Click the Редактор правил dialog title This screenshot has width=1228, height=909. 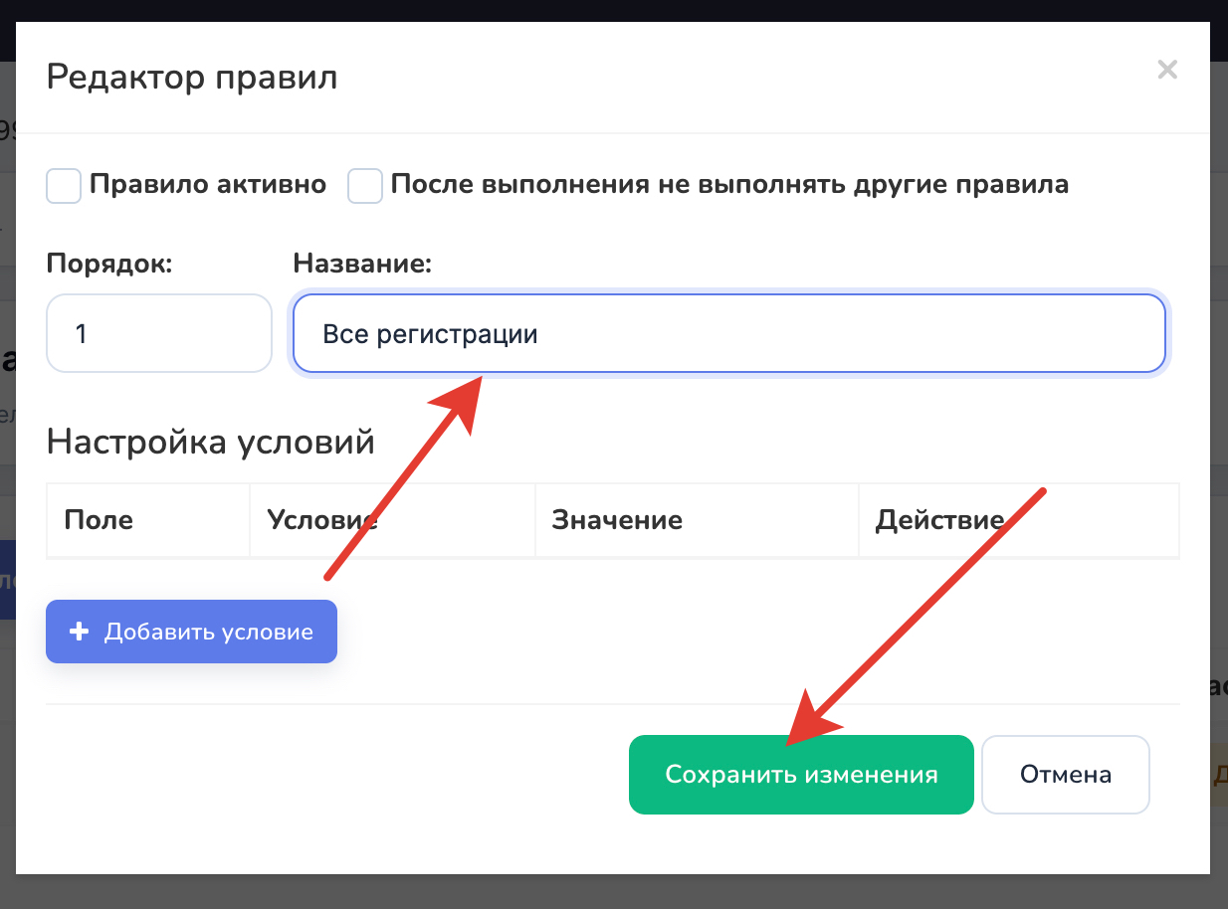click(192, 77)
